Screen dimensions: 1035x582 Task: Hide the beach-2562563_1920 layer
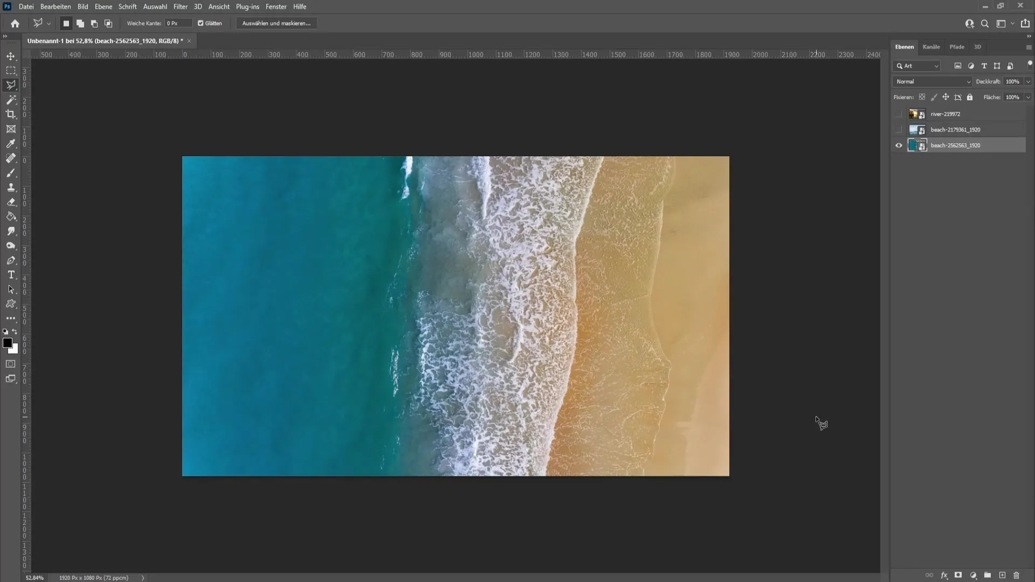899,145
